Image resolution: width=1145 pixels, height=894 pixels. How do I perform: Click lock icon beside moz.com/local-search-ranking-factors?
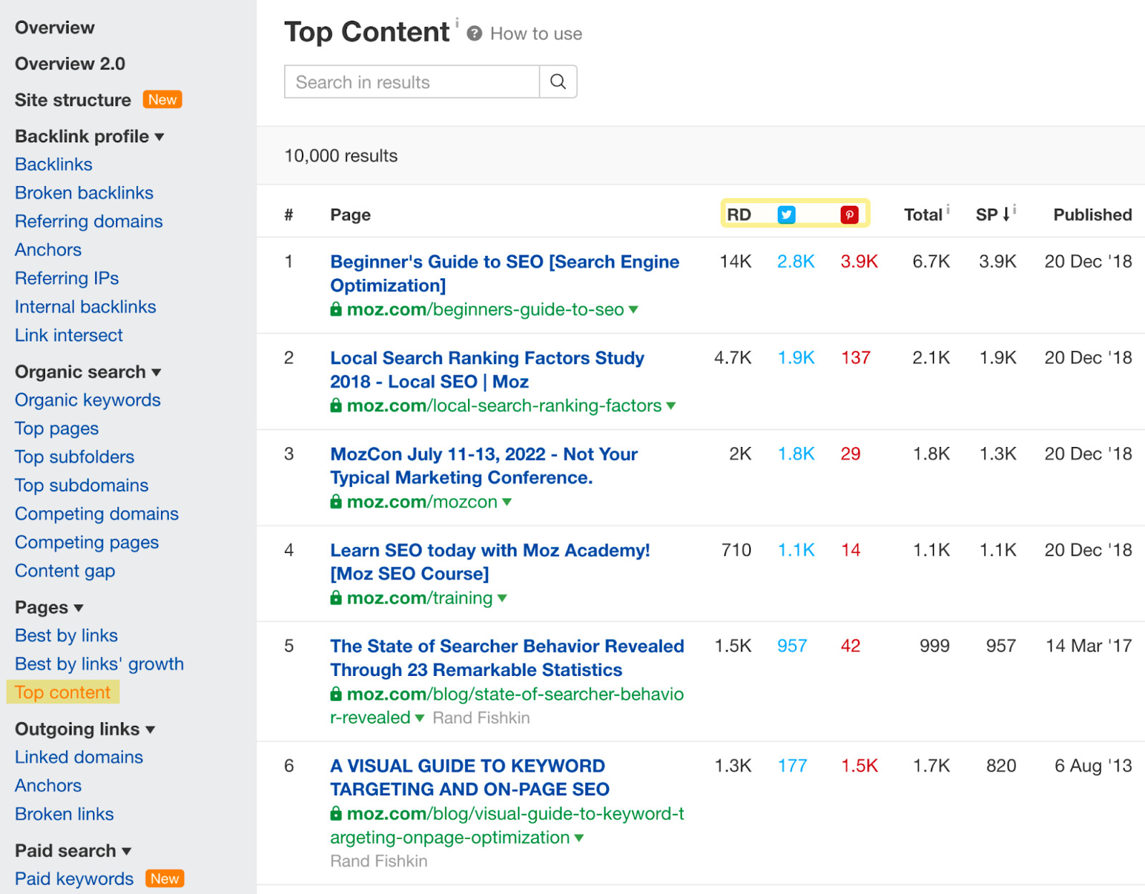[x=336, y=405]
